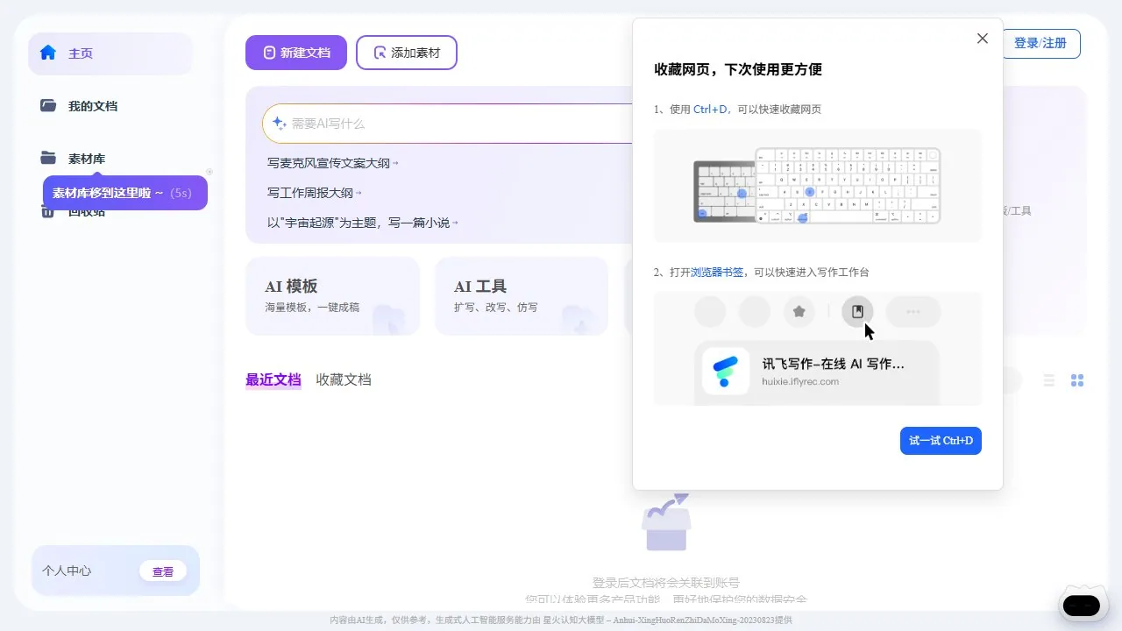
Task: Click the blue Ctrl+D text in step 1
Action: click(710, 110)
